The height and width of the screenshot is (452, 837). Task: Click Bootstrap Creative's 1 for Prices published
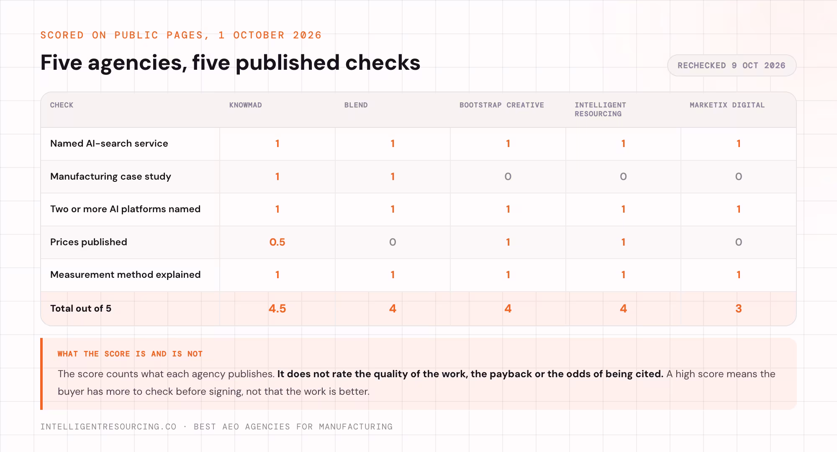tap(508, 242)
